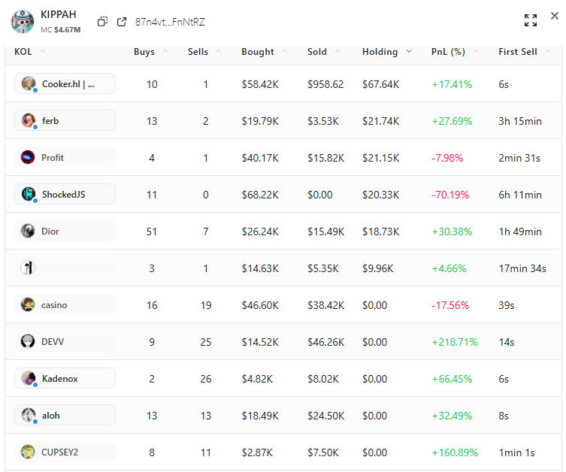The height and width of the screenshot is (472, 566).
Task: Select +66.45% PnL value
Action: click(452, 379)
